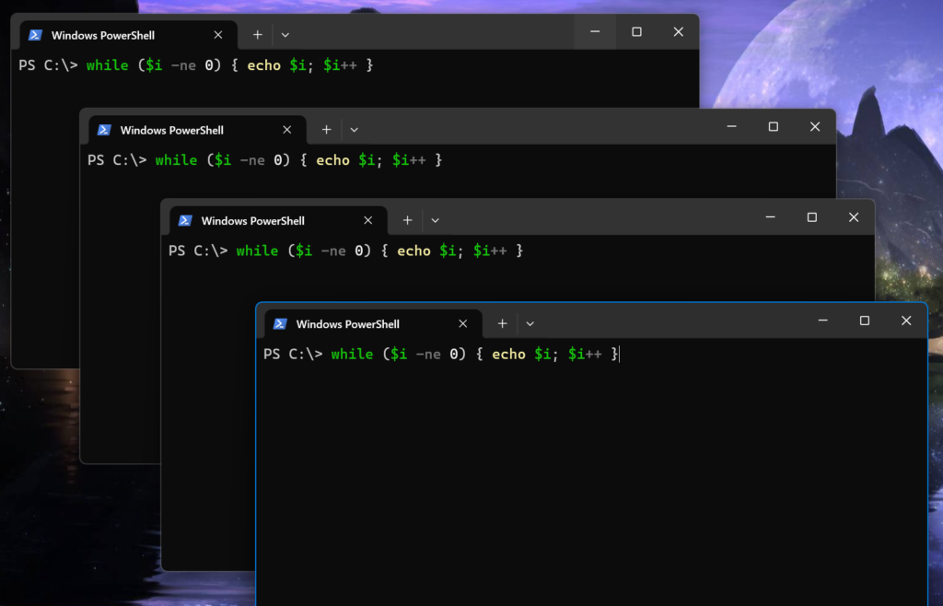Expand the profile dropdown in the rearmost window

285,34
